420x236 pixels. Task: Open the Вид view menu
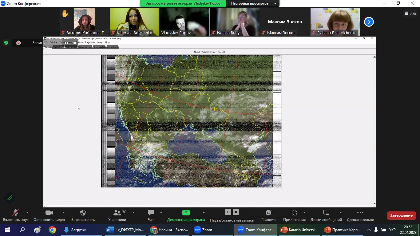(410, 13)
